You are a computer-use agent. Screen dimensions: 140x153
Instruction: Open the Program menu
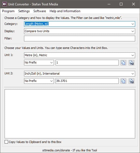pyautogui.click(x=8, y=11)
